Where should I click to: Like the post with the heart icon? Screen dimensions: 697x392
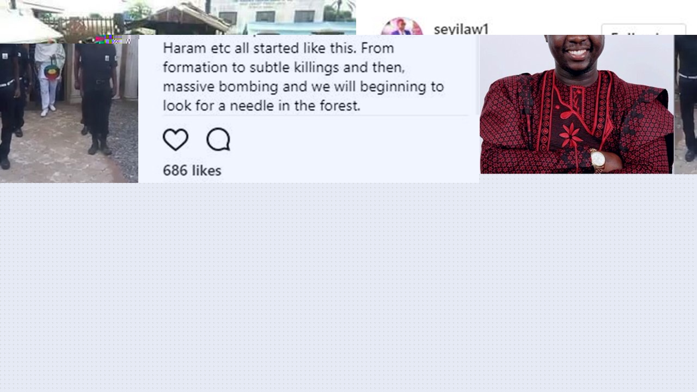175,140
